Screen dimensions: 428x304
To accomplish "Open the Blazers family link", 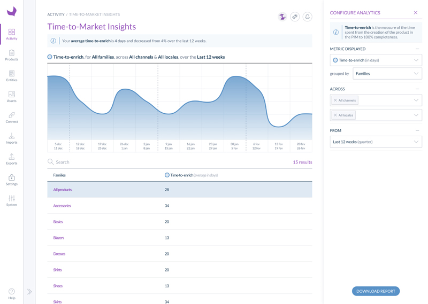I will [x=59, y=238].
